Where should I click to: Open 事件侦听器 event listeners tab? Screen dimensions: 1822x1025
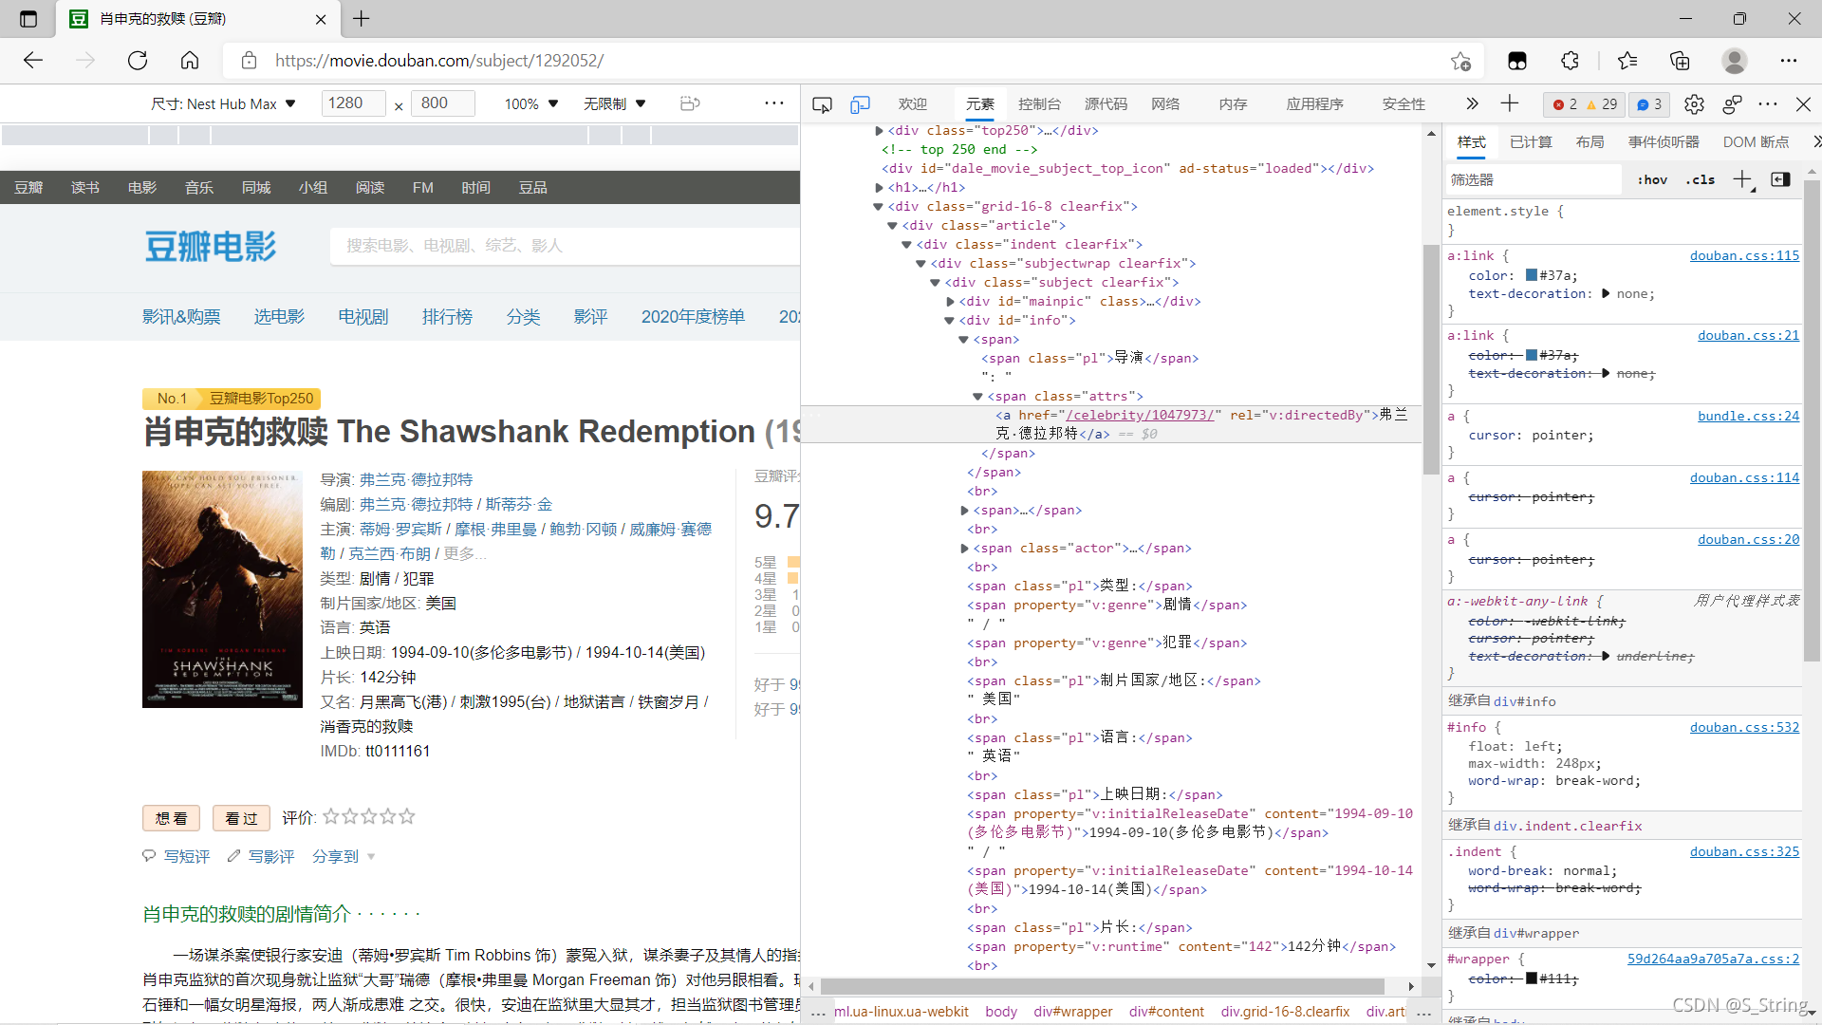pos(1664,142)
